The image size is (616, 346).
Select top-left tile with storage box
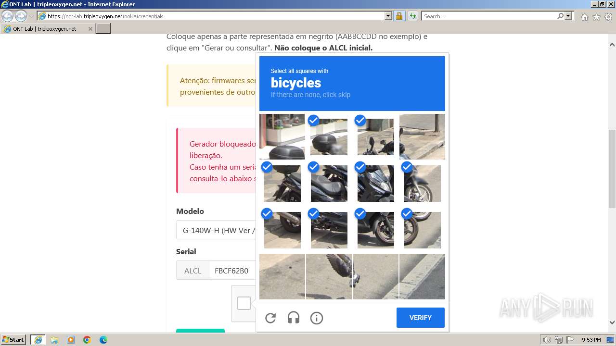point(282,136)
